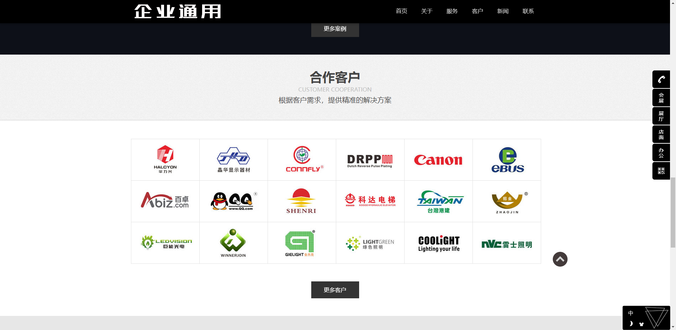Open the LIGHTGREEN 绿色照明 client logo
676x330 pixels.
point(370,243)
